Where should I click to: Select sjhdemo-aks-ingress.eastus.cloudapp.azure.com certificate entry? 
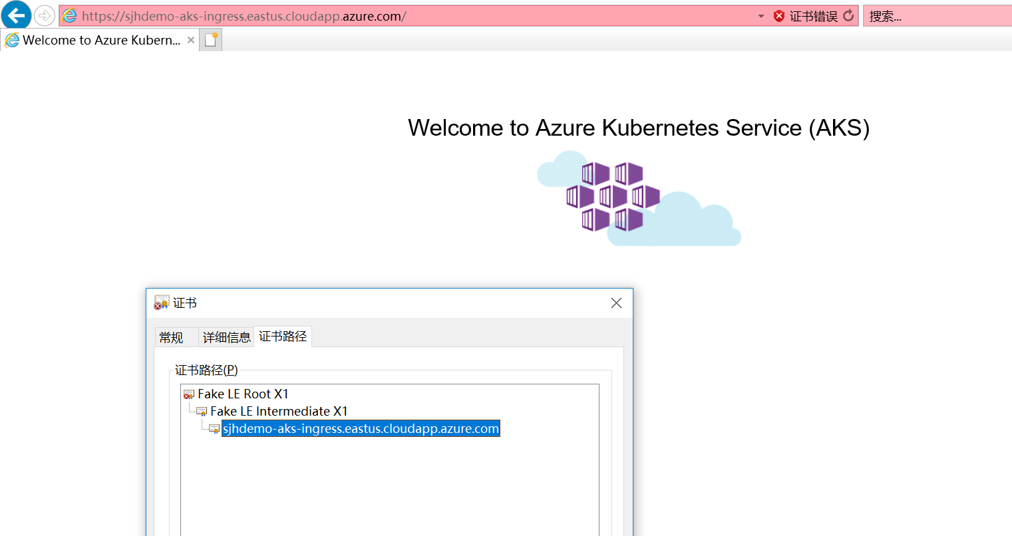click(361, 428)
